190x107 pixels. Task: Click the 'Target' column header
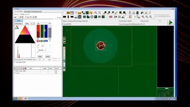(44, 68)
